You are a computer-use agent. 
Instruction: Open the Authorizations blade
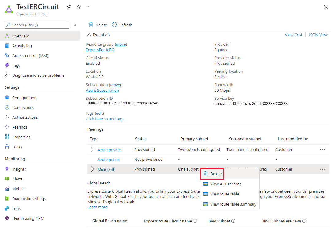(25, 117)
